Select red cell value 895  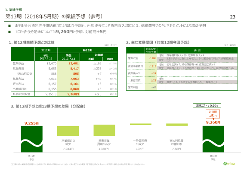(76, 74)
